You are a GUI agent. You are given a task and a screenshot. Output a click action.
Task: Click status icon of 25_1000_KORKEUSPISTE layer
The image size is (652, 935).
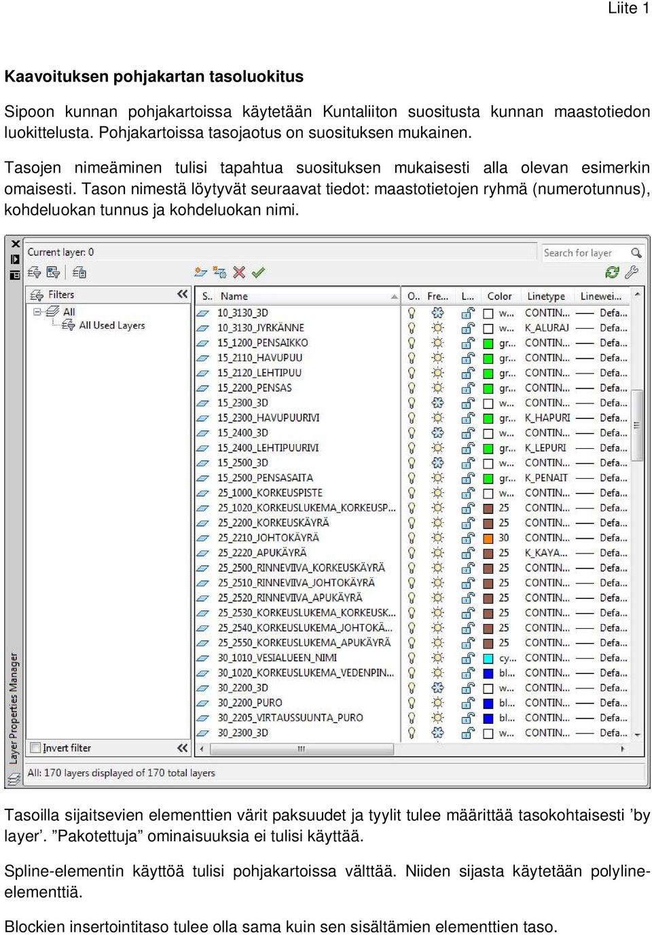point(203,493)
